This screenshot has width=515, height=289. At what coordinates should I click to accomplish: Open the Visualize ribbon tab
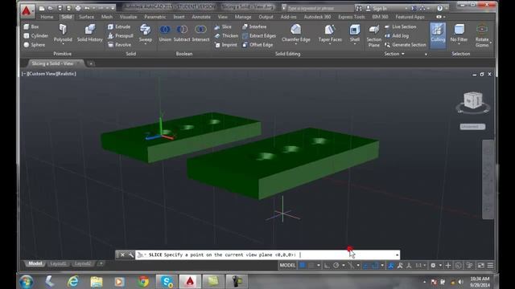(x=128, y=17)
